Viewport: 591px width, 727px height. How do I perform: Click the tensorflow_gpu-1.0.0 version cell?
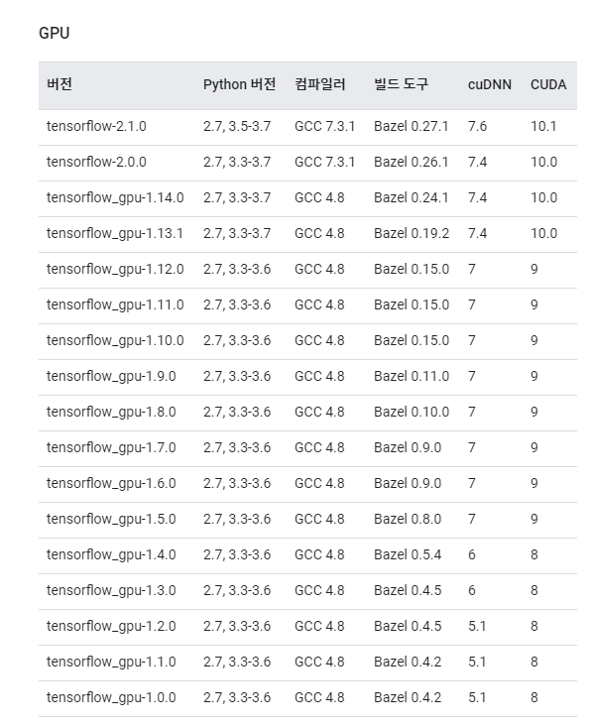[x=111, y=697]
